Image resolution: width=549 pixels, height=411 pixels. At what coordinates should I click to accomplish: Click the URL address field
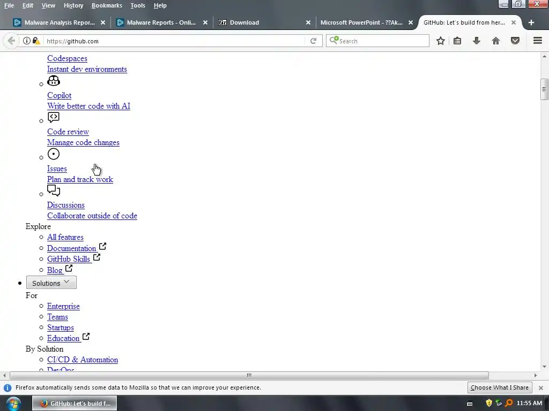pos(174,41)
